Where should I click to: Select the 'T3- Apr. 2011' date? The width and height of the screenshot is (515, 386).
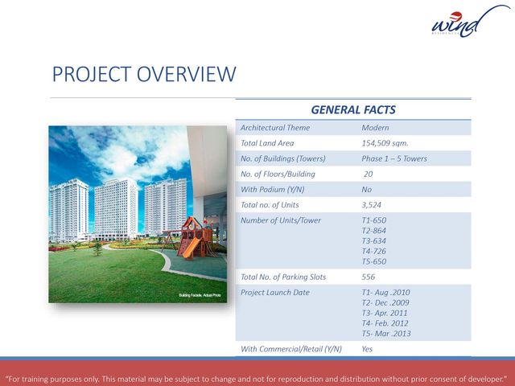[x=385, y=313]
